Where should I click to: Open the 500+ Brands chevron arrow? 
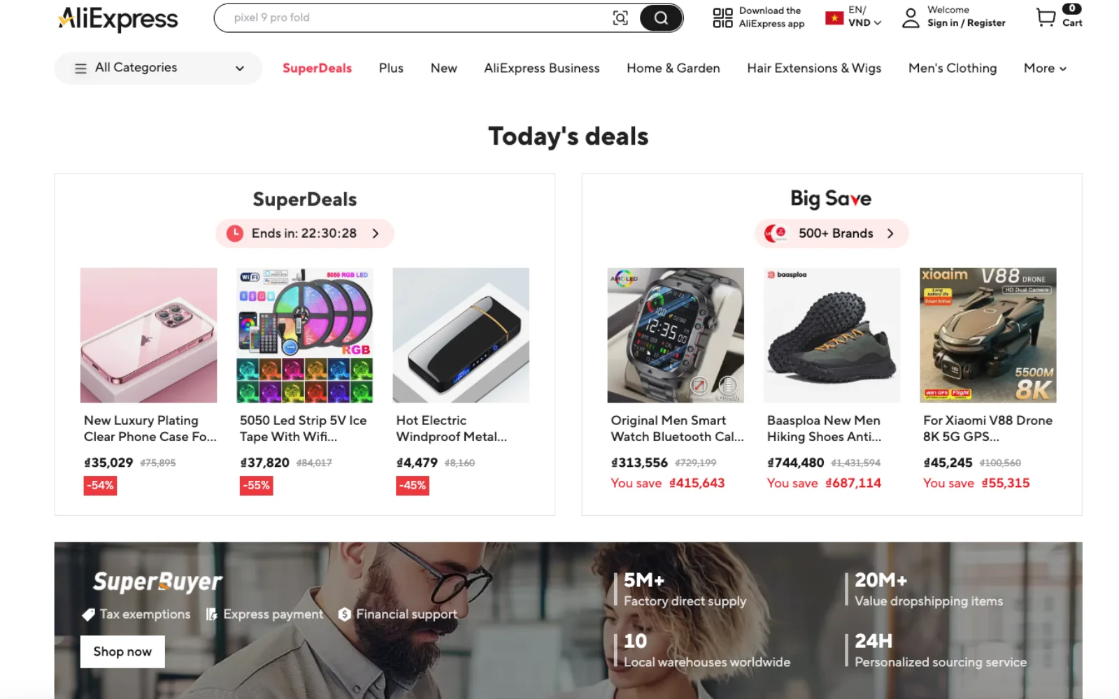890,233
